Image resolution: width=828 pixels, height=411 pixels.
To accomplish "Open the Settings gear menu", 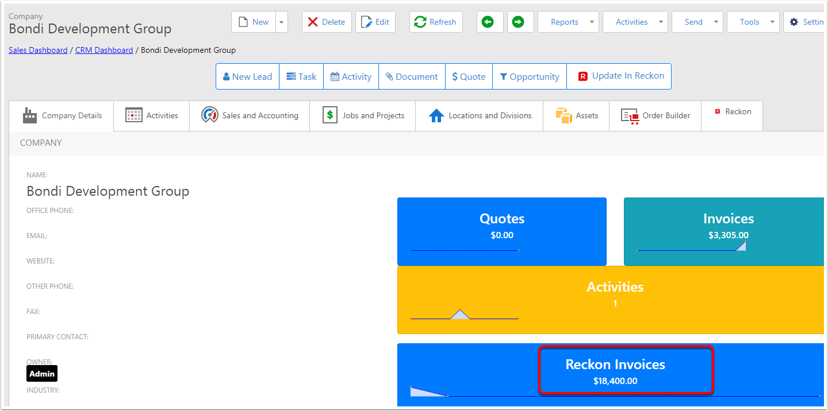I will tap(805, 22).
